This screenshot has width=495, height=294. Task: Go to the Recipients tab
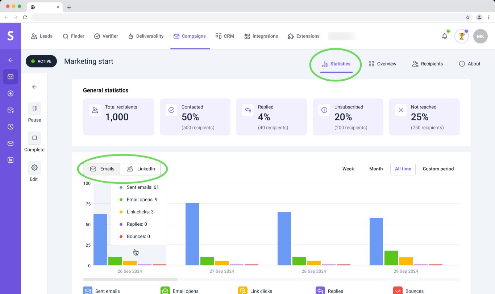427,64
